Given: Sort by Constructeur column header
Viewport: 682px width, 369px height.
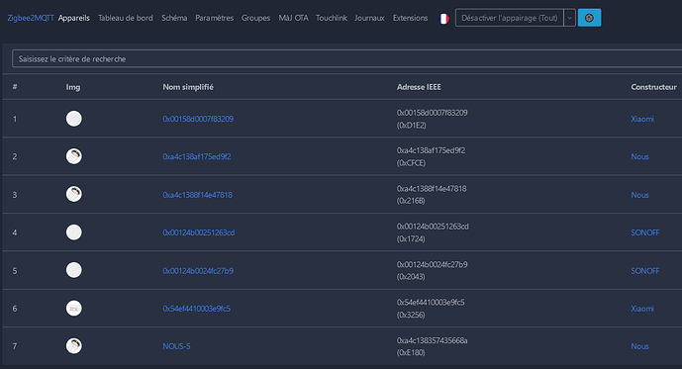Looking at the screenshot, I should (x=653, y=87).
